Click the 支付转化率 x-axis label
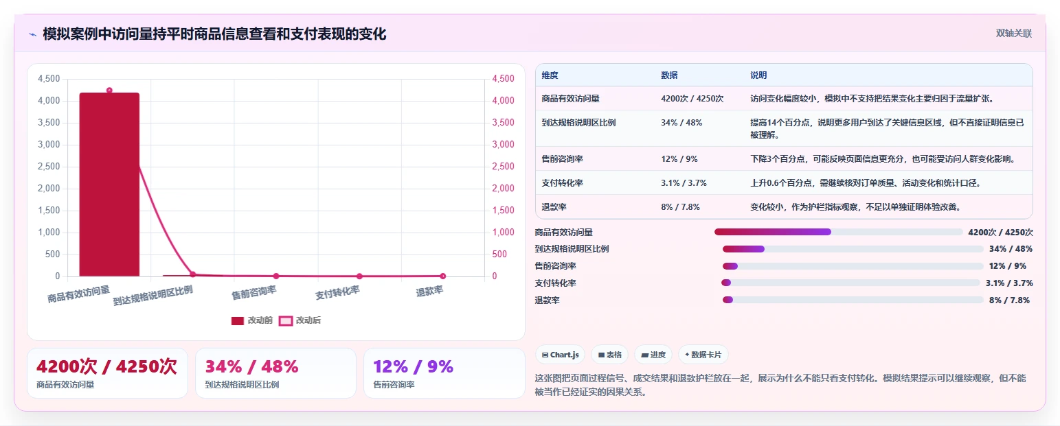Viewport: 1060px width, 426px height. tap(337, 293)
